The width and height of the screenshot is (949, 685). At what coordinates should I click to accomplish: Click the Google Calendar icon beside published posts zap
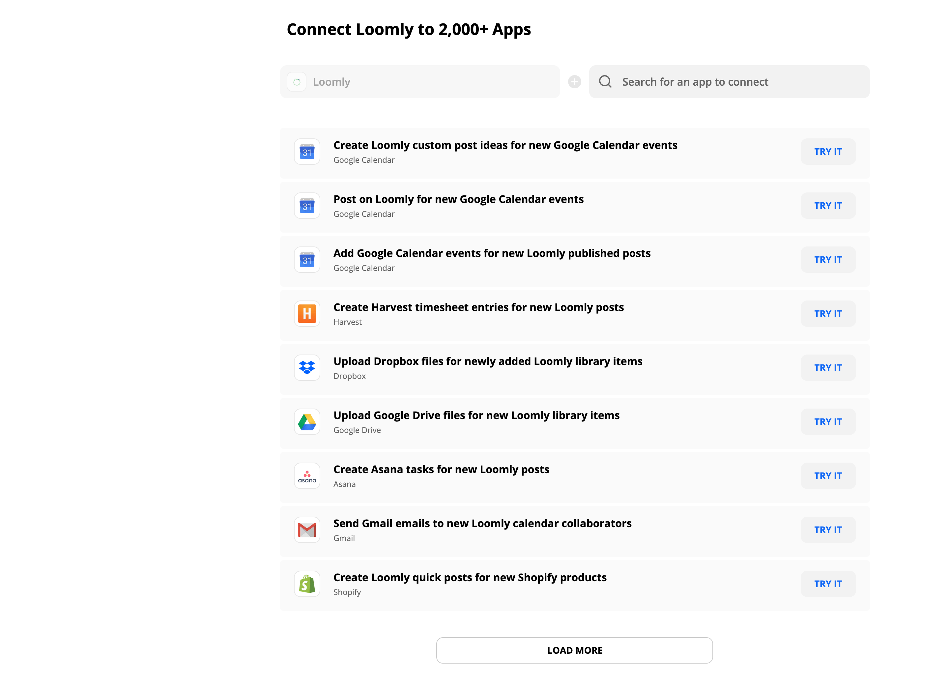pyautogui.click(x=307, y=259)
